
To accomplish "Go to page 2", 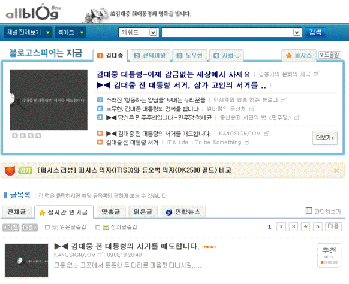I will [x=281, y=227].
